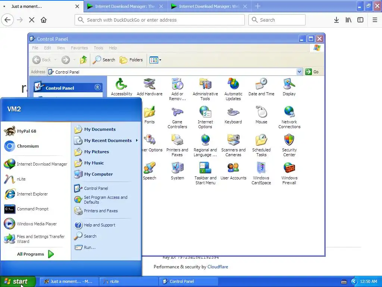Open Accessibility Options in Control Panel
This screenshot has height=287, width=382.
point(121,87)
